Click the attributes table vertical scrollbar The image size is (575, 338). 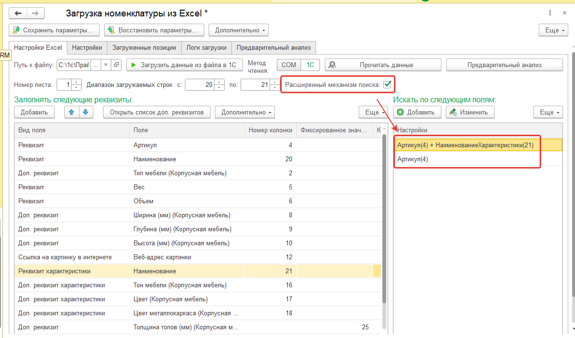click(384, 220)
